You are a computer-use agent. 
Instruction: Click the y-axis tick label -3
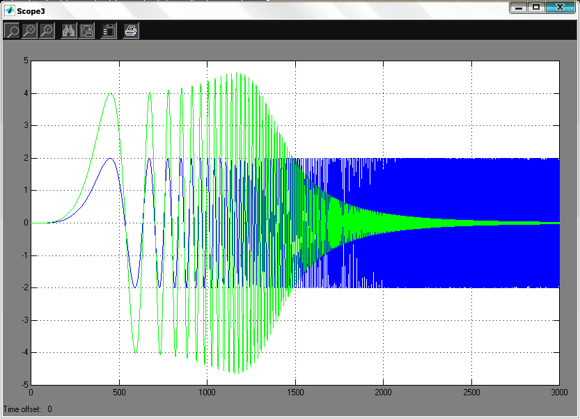tap(24, 320)
